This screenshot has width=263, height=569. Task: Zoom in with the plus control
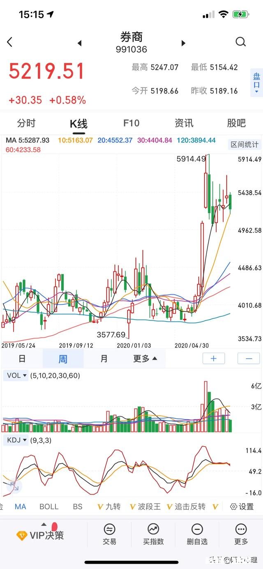click(x=213, y=358)
